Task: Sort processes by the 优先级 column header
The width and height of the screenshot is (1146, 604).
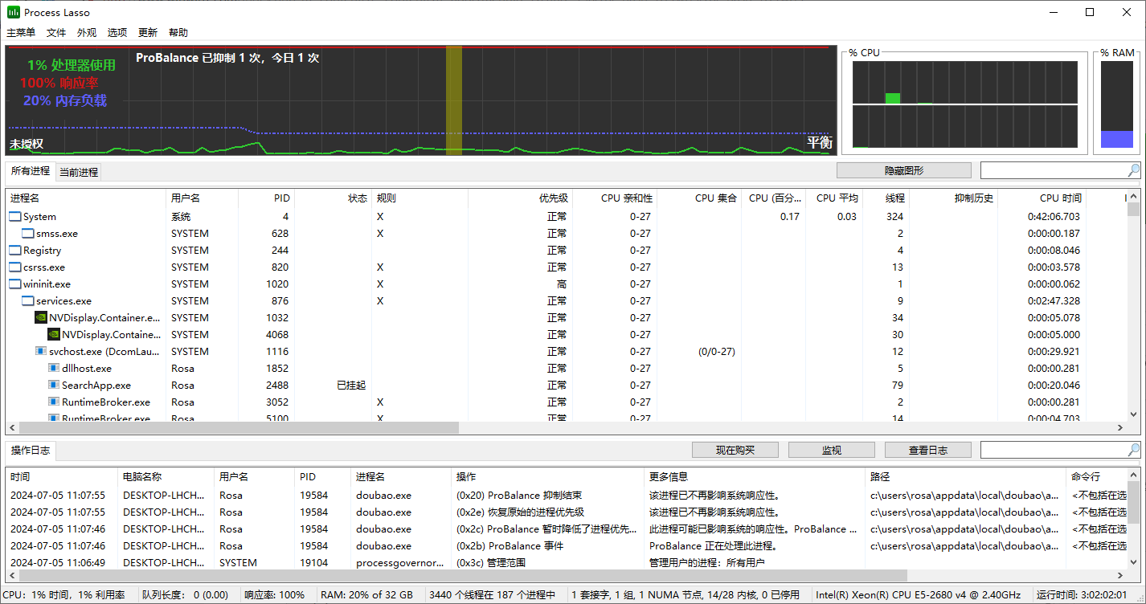Action: pos(521,198)
